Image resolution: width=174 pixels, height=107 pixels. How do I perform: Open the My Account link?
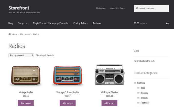101,8
